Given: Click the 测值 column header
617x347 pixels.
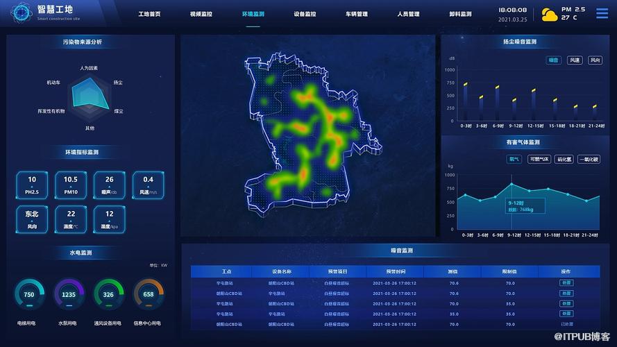Looking at the screenshot, I should coord(453,271).
